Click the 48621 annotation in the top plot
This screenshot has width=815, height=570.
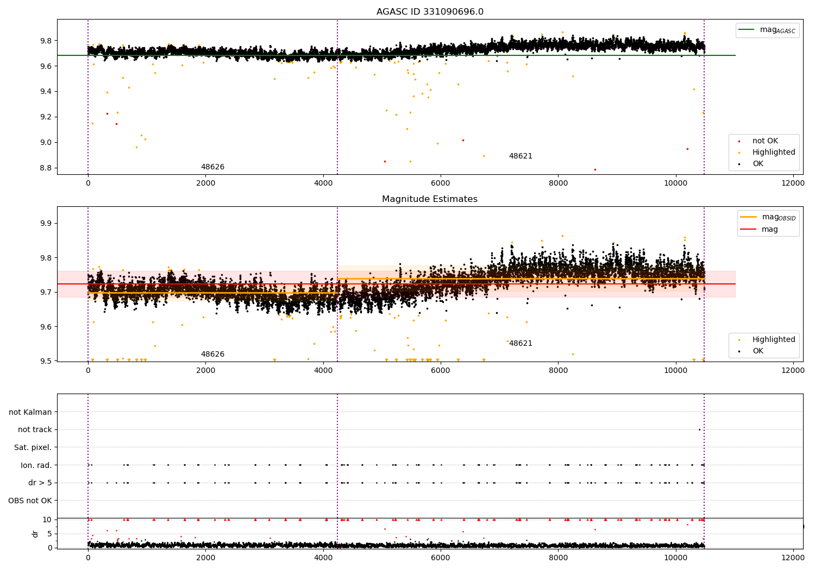pyautogui.click(x=521, y=156)
